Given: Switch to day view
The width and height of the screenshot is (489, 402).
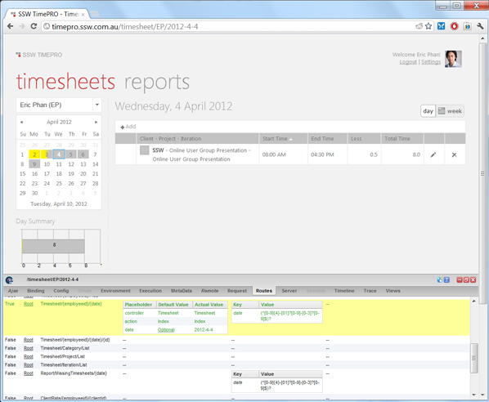Looking at the screenshot, I should (428, 111).
